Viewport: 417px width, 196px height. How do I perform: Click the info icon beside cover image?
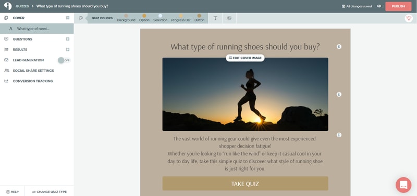coord(339,95)
